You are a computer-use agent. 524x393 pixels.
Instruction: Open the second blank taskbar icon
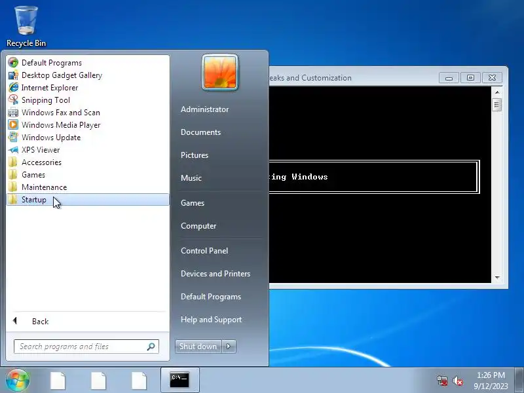click(x=99, y=381)
